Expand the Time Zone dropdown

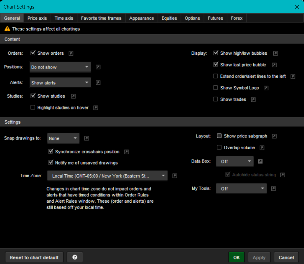click(107, 176)
